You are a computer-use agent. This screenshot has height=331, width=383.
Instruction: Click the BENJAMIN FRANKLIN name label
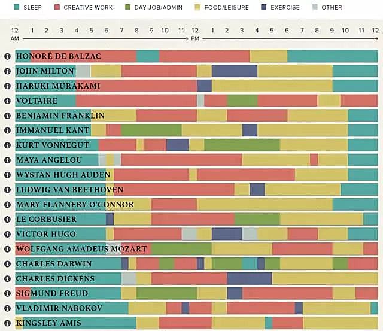60,116
